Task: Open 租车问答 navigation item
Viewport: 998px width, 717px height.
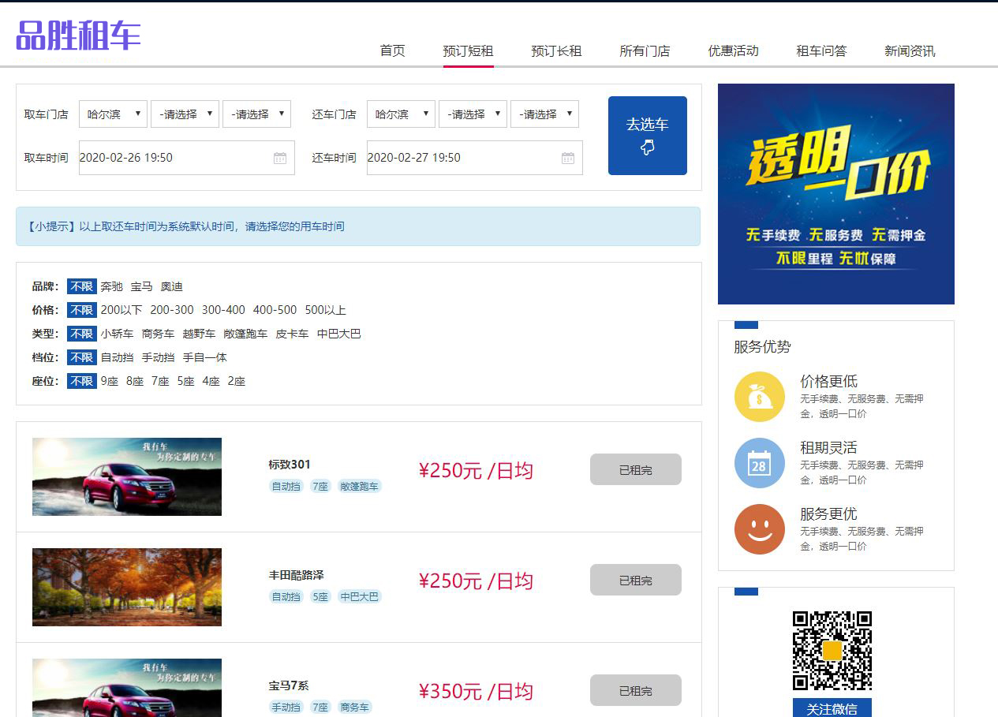Action: 821,50
